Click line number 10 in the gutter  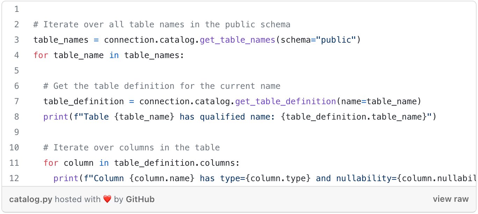[x=14, y=148]
